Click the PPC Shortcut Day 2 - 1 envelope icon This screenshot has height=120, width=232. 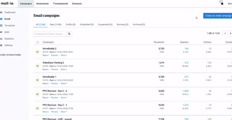(37, 108)
